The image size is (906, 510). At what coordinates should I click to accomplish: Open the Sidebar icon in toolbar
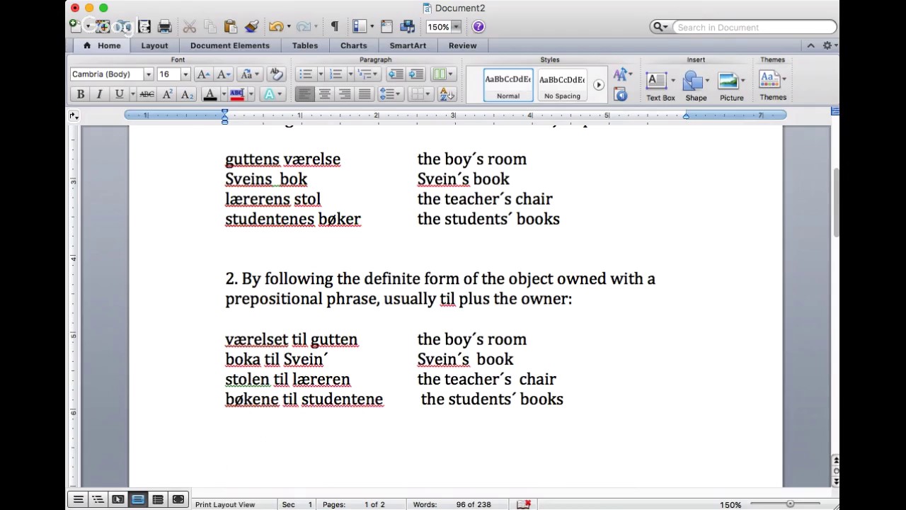click(x=360, y=27)
